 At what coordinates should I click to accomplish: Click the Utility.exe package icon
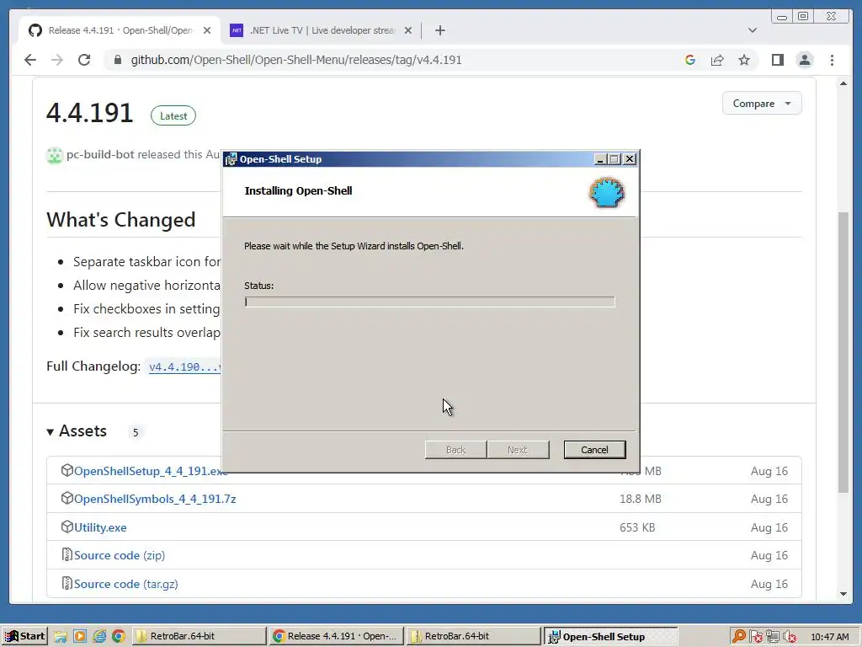click(x=67, y=527)
